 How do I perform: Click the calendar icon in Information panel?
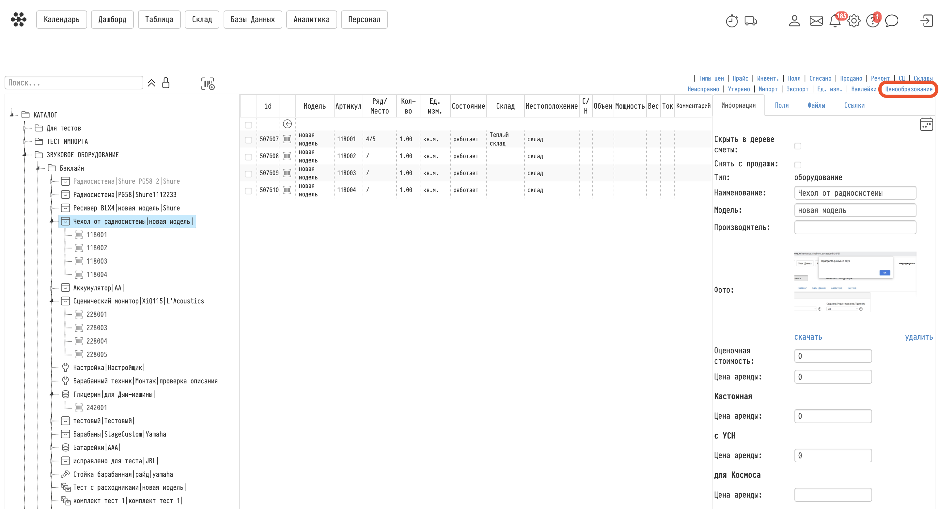pyautogui.click(x=926, y=124)
